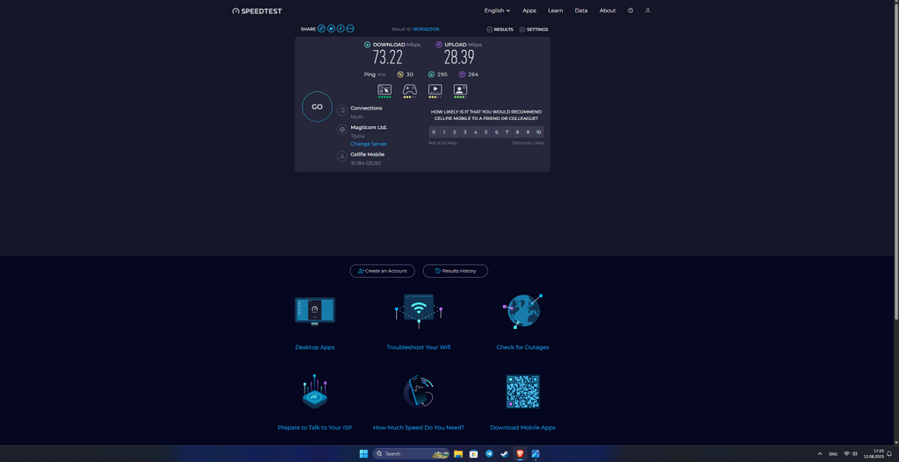The image size is (899, 462).
Task: Open the account profile icon in header
Action: (x=648, y=11)
